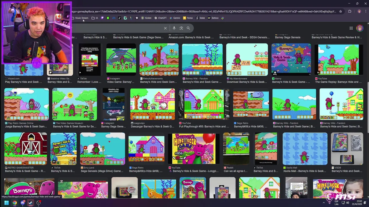
Task: Open the ChatGPT bookmark
Action: coord(160,18)
